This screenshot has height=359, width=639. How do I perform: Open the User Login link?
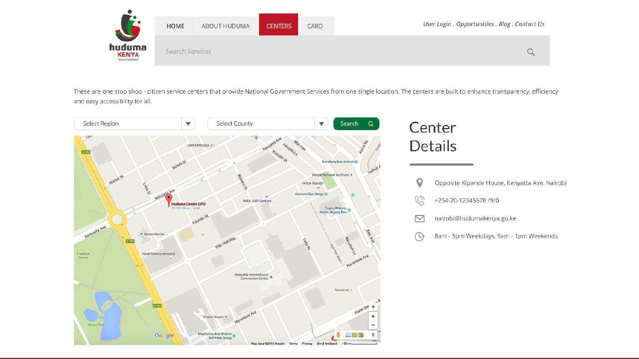coord(437,24)
